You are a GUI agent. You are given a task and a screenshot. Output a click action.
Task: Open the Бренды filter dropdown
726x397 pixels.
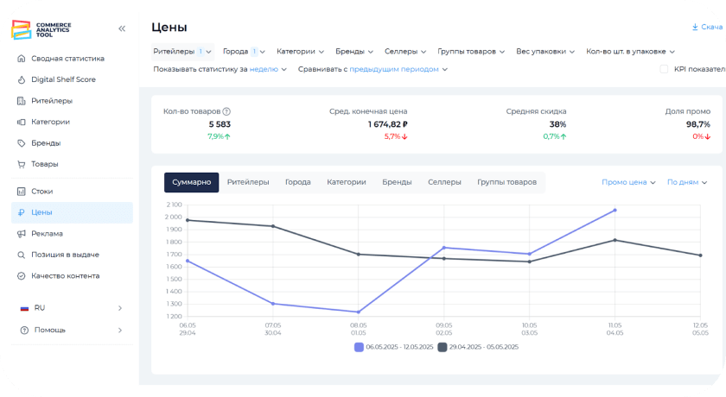click(354, 52)
